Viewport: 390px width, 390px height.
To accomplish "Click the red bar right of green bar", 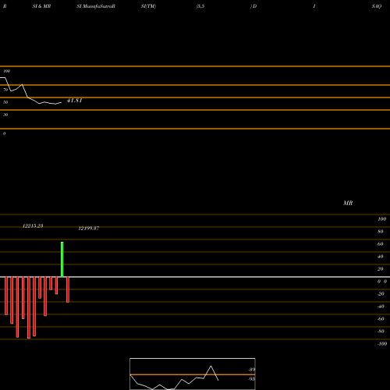I will 68,289.
